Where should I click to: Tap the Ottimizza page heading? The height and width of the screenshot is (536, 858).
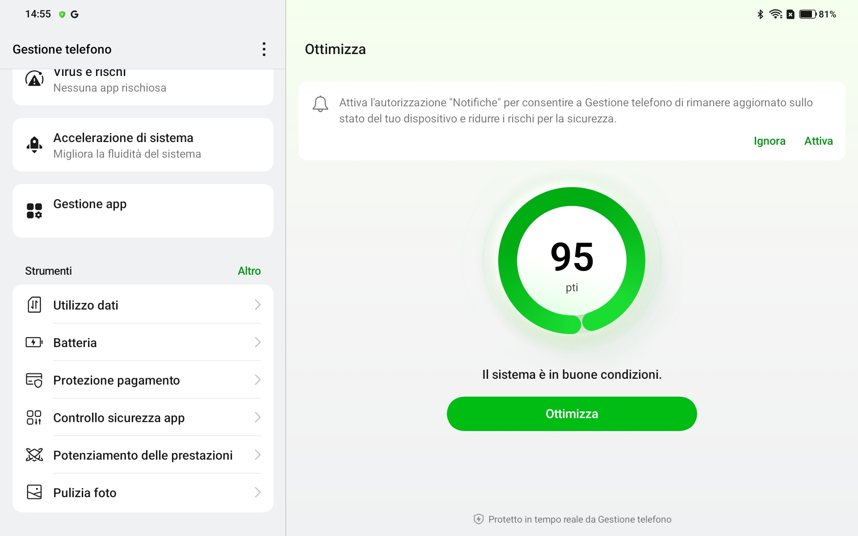point(335,49)
